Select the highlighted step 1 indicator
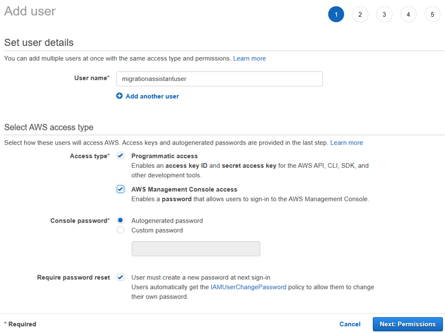445x333 pixels. 336,14
